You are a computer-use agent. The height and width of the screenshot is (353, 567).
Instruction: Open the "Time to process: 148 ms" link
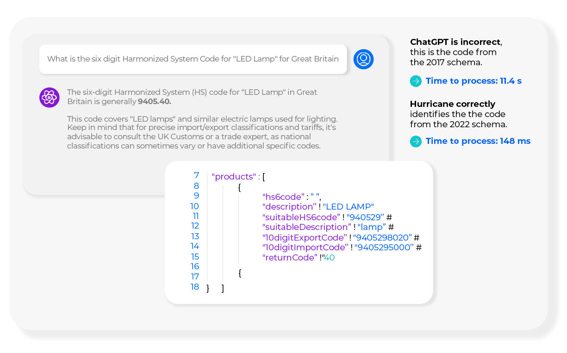tap(478, 141)
